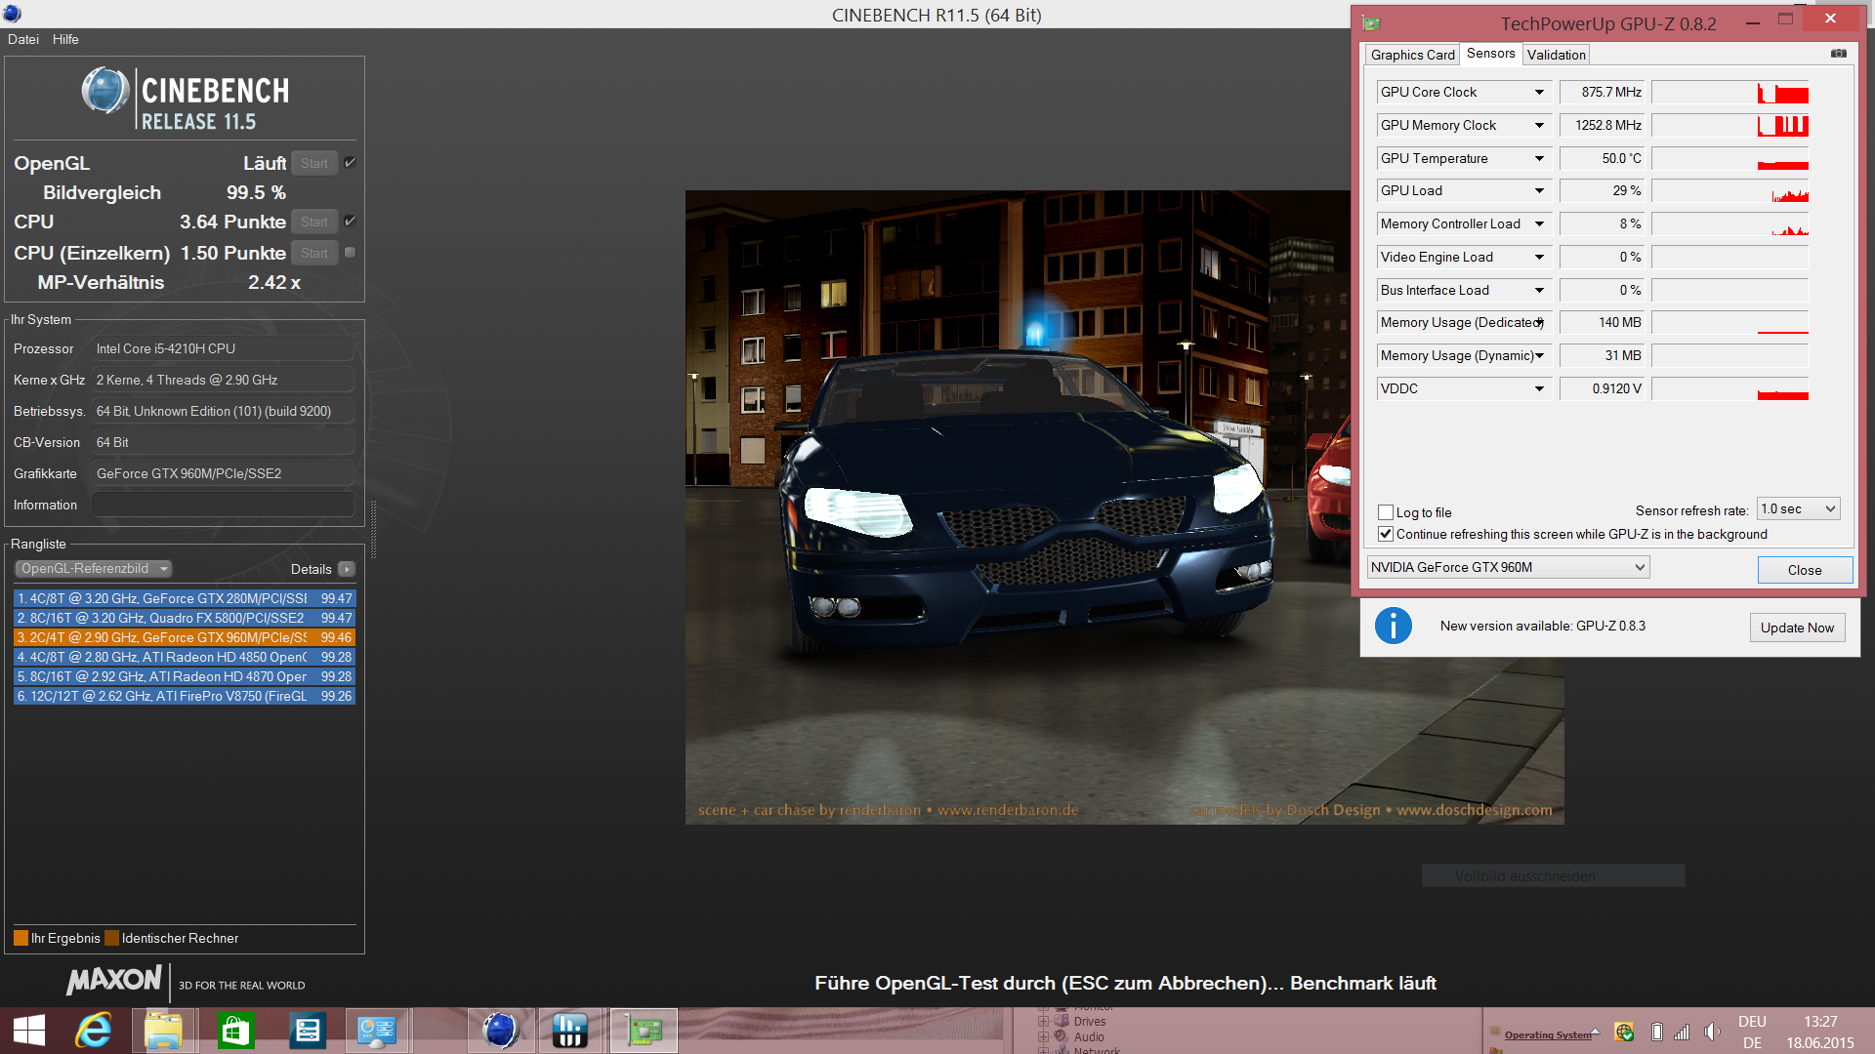Screen dimensions: 1875x1054
Task: Toggle the CPU test checkbox
Action: click(350, 222)
